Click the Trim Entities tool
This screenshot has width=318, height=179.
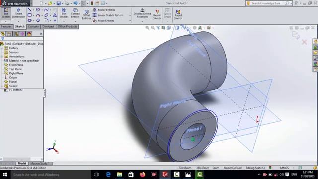pyautogui.click(x=64, y=13)
